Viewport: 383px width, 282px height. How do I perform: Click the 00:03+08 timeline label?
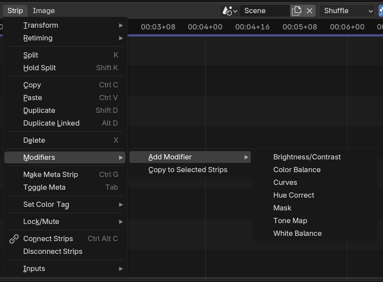(x=158, y=27)
